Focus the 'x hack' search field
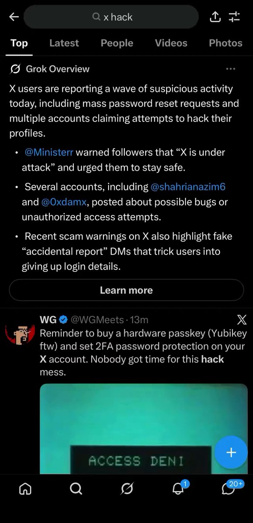253x523 pixels. [111, 17]
